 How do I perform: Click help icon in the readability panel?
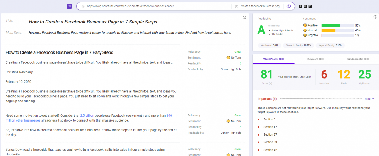click(375, 17)
